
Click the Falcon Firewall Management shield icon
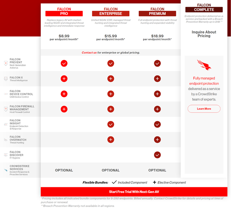point(6,109)
